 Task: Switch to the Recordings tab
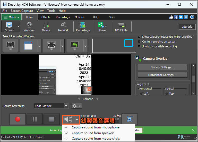[x=63, y=17]
